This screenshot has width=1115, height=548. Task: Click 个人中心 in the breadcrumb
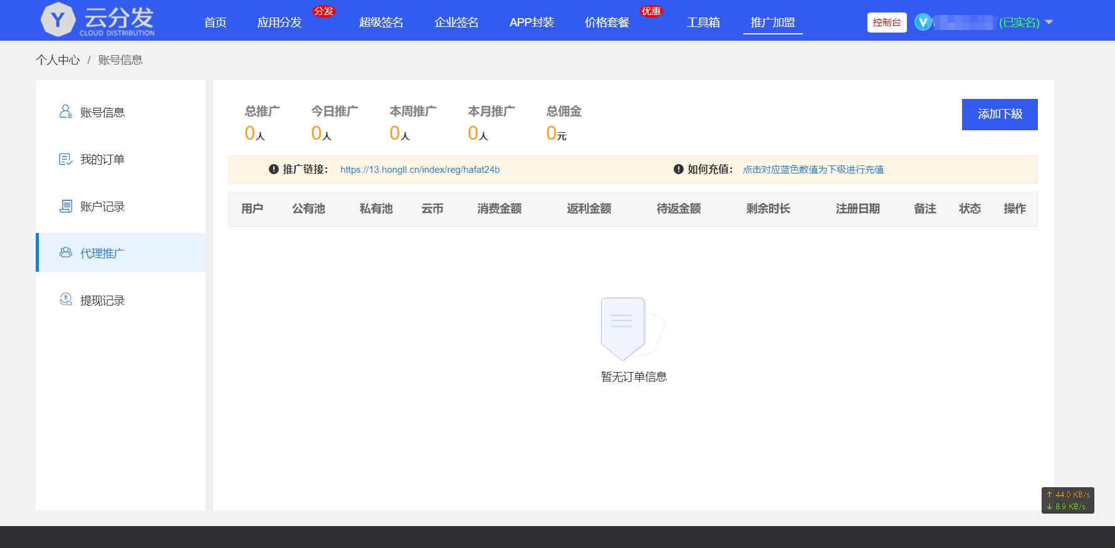tap(58, 60)
